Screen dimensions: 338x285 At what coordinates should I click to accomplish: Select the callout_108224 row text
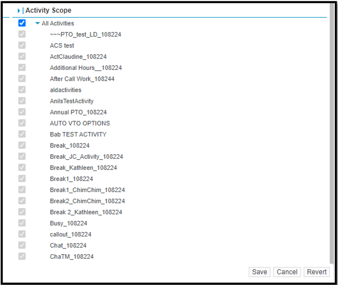71,235
